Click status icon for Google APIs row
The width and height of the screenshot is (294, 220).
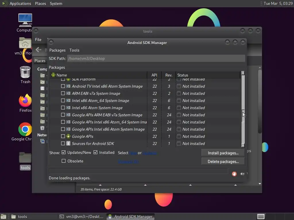179,136
